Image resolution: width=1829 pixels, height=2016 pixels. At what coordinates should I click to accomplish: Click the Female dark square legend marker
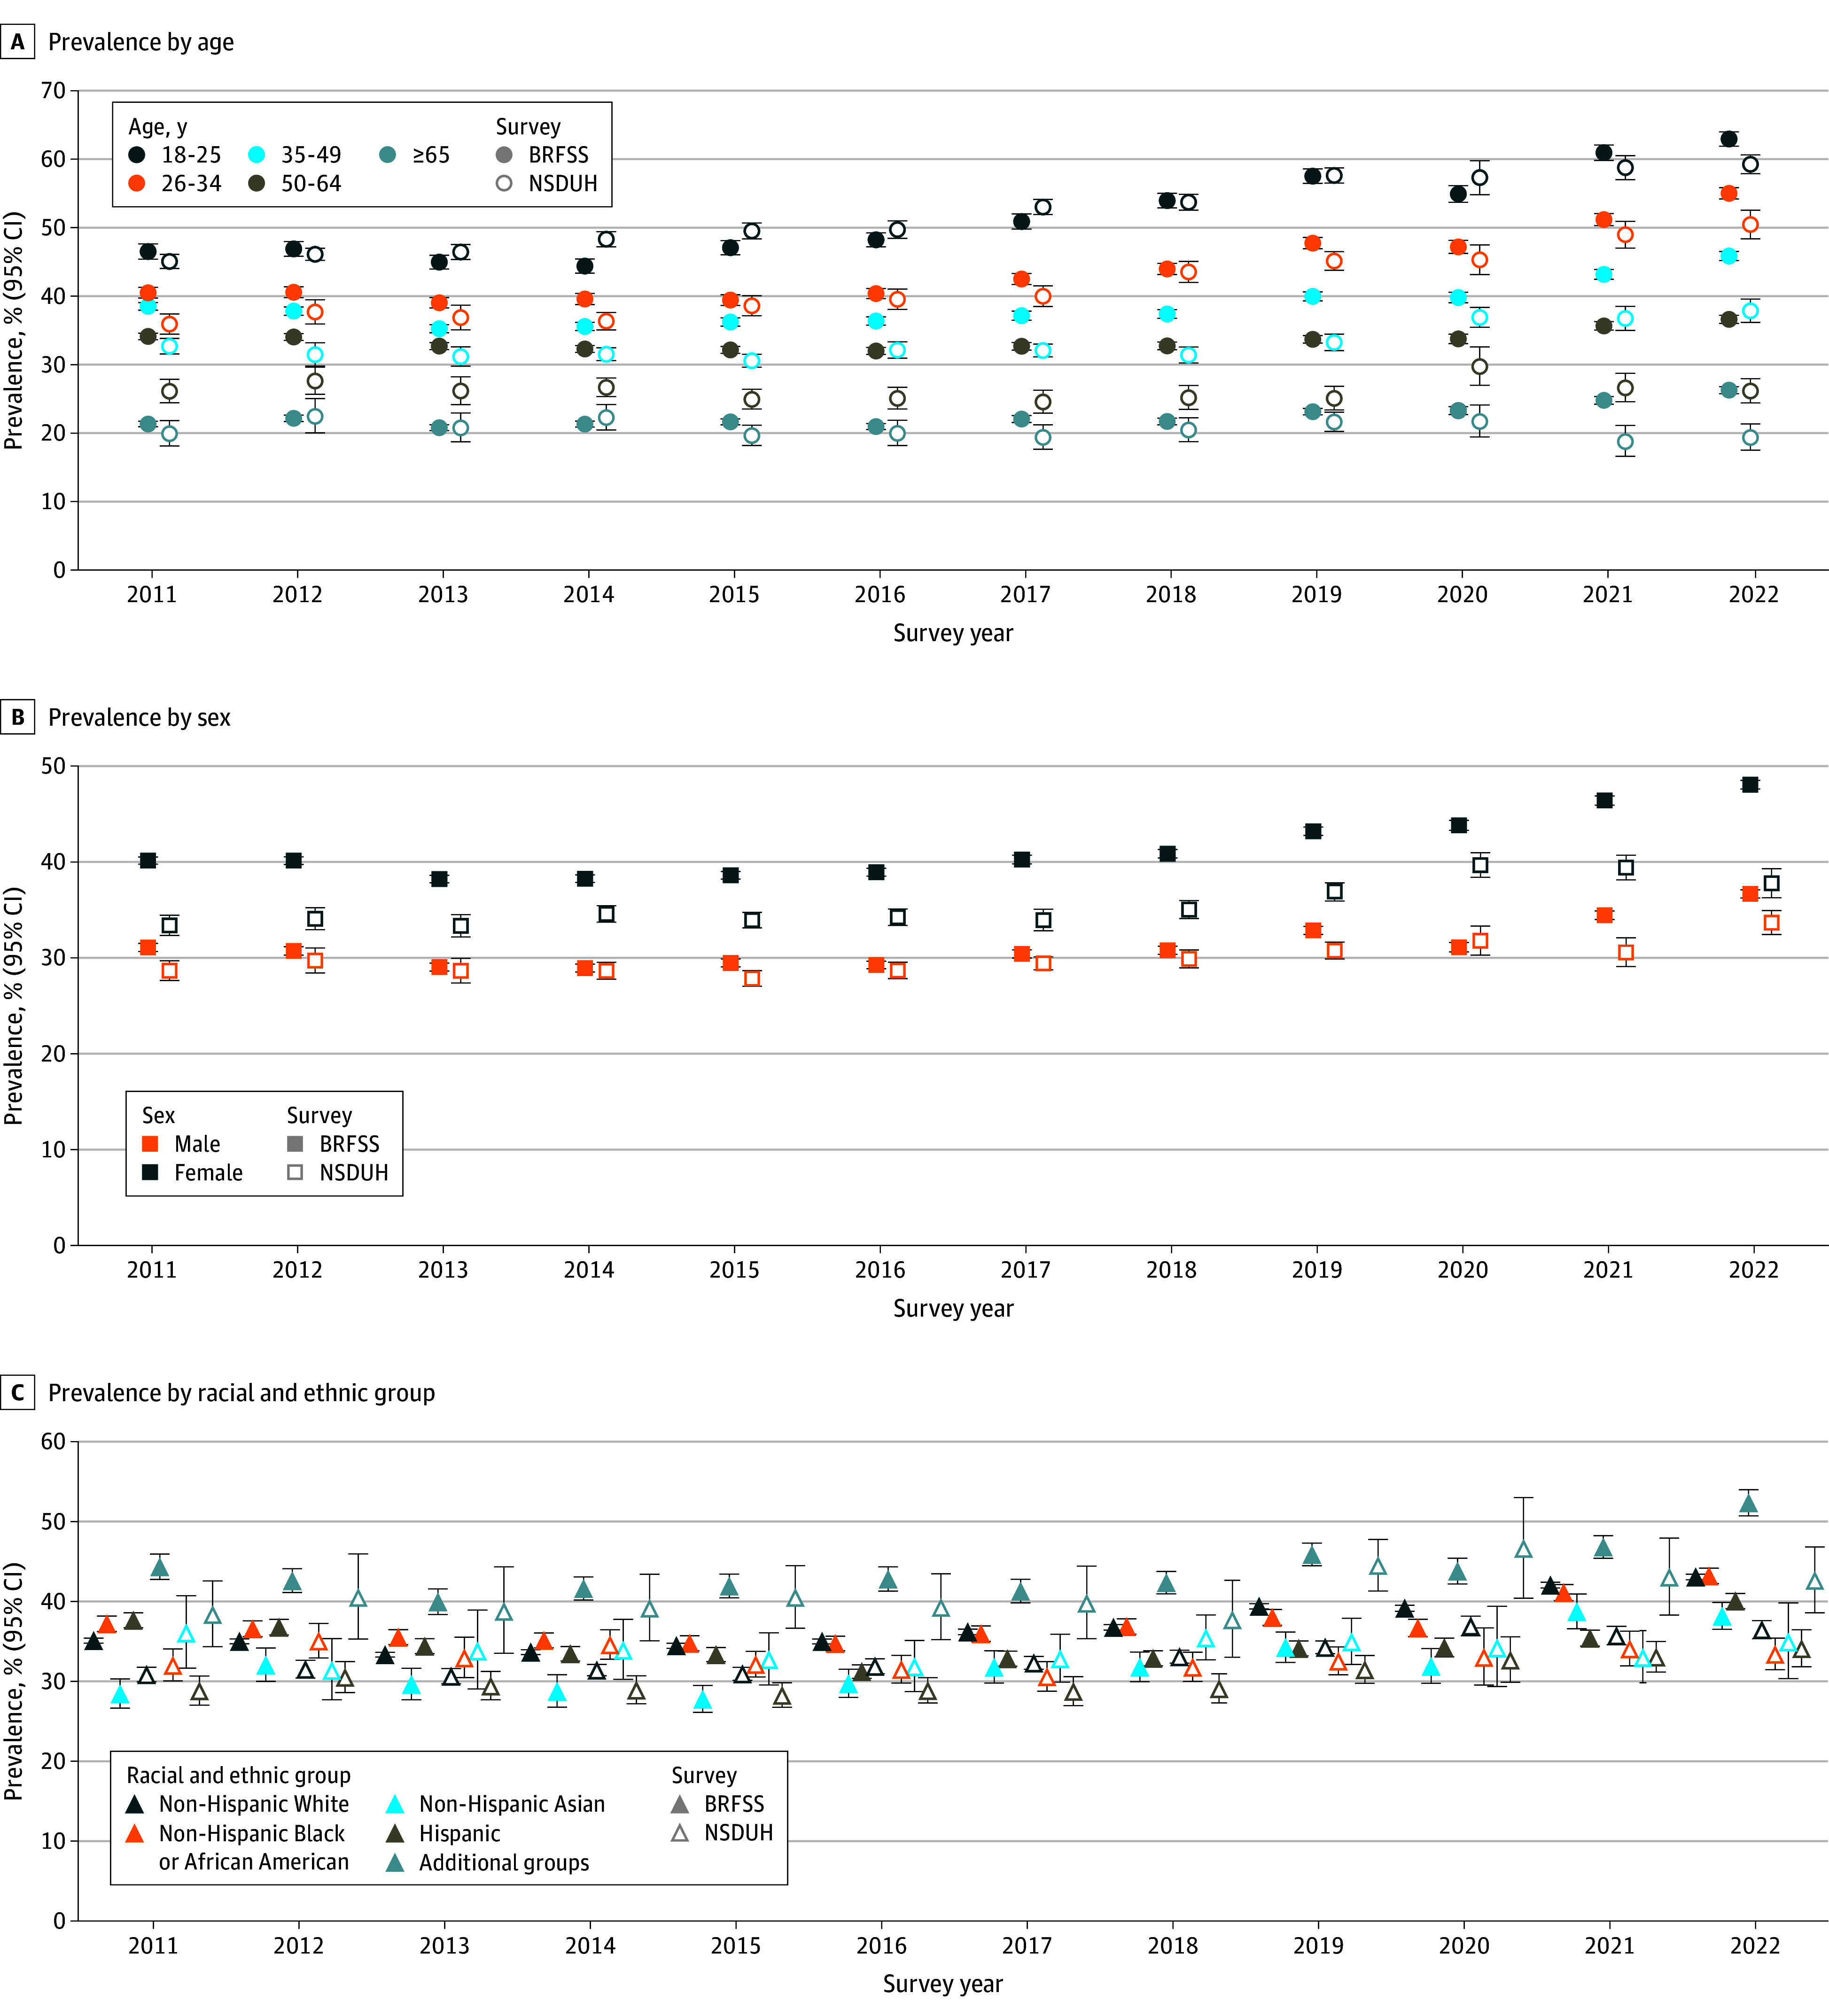pos(151,1172)
